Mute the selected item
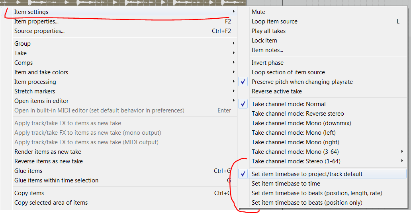The width and height of the screenshot is (411, 213). (258, 12)
